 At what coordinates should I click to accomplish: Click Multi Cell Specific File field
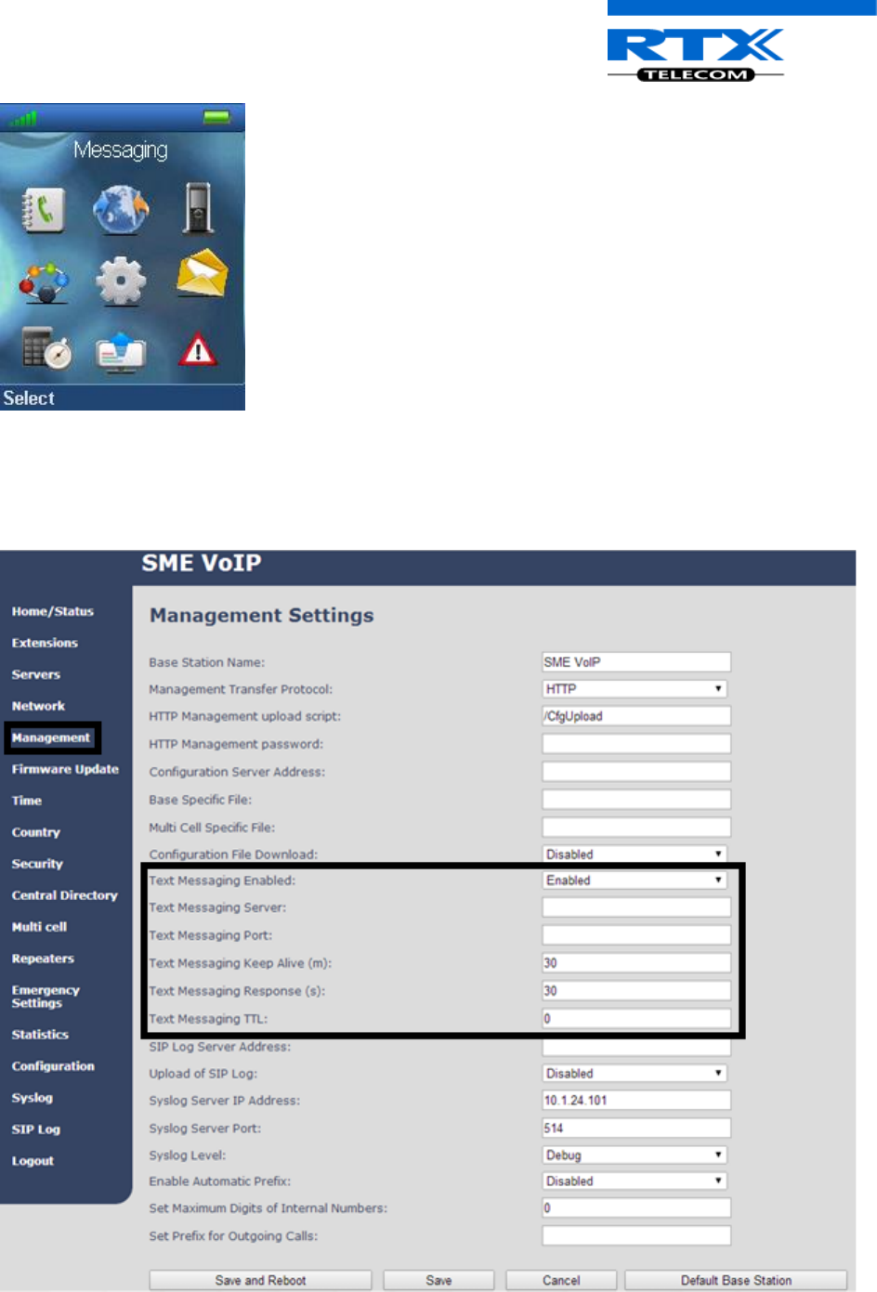[636, 828]
